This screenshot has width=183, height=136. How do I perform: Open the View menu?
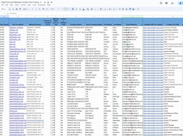coord(12,5)
